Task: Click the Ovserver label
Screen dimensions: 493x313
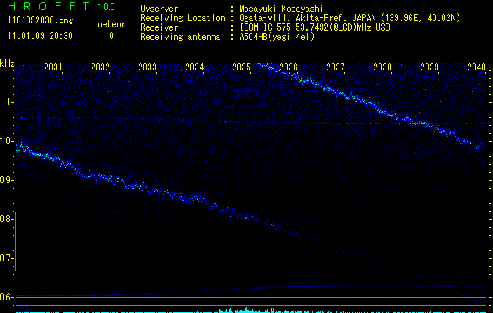Action: pyautogui.click(x=159, y=9)
